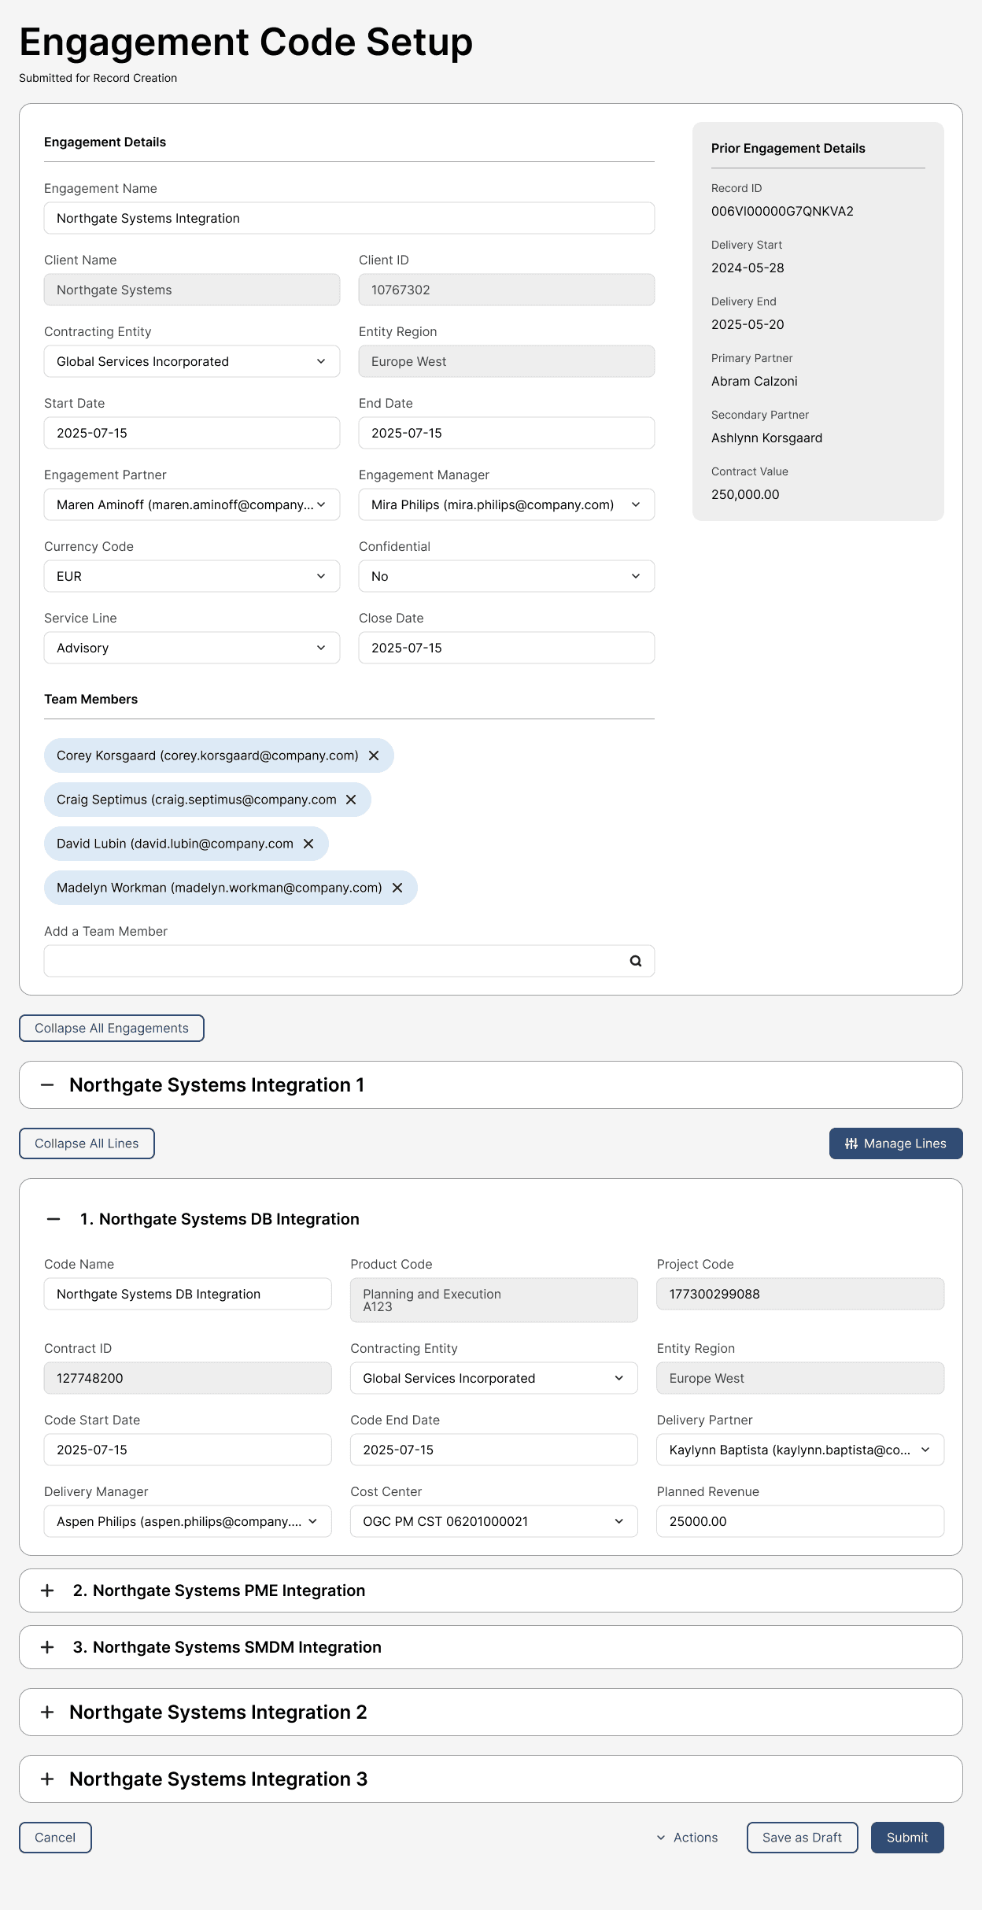Click the Engagement Name input field
Screen dimensions: 982x1910
coord(349,218)
